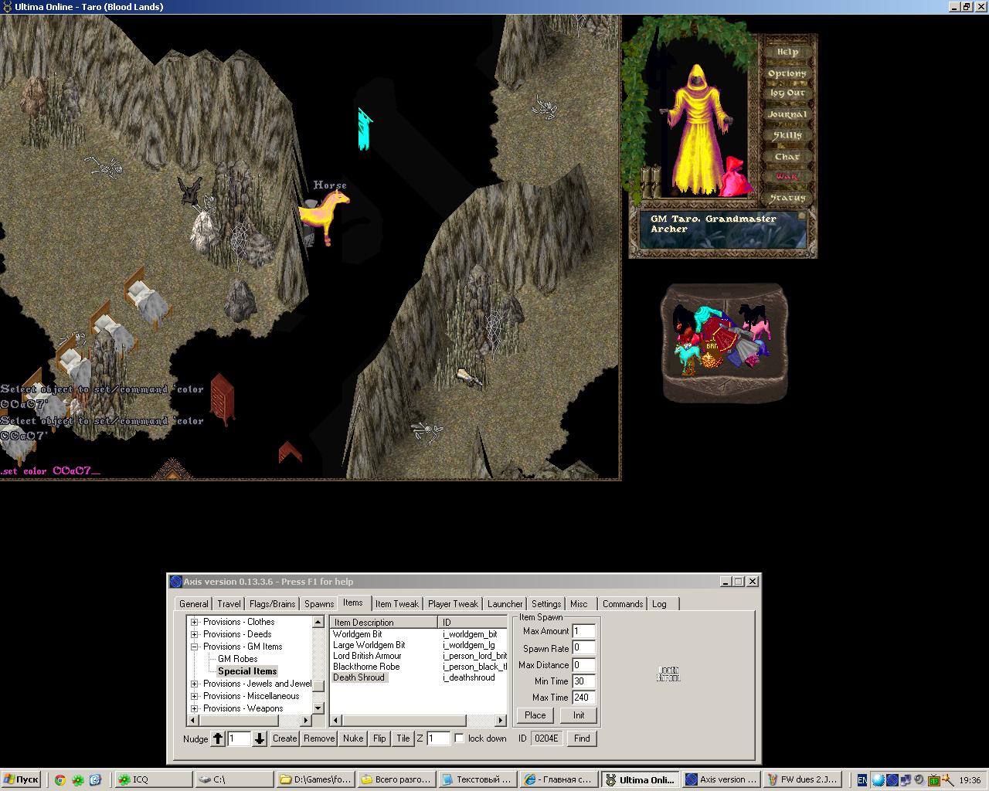989x791 pixels.
Task: Click the Max Time input field
Action: [x=584, y=698]
